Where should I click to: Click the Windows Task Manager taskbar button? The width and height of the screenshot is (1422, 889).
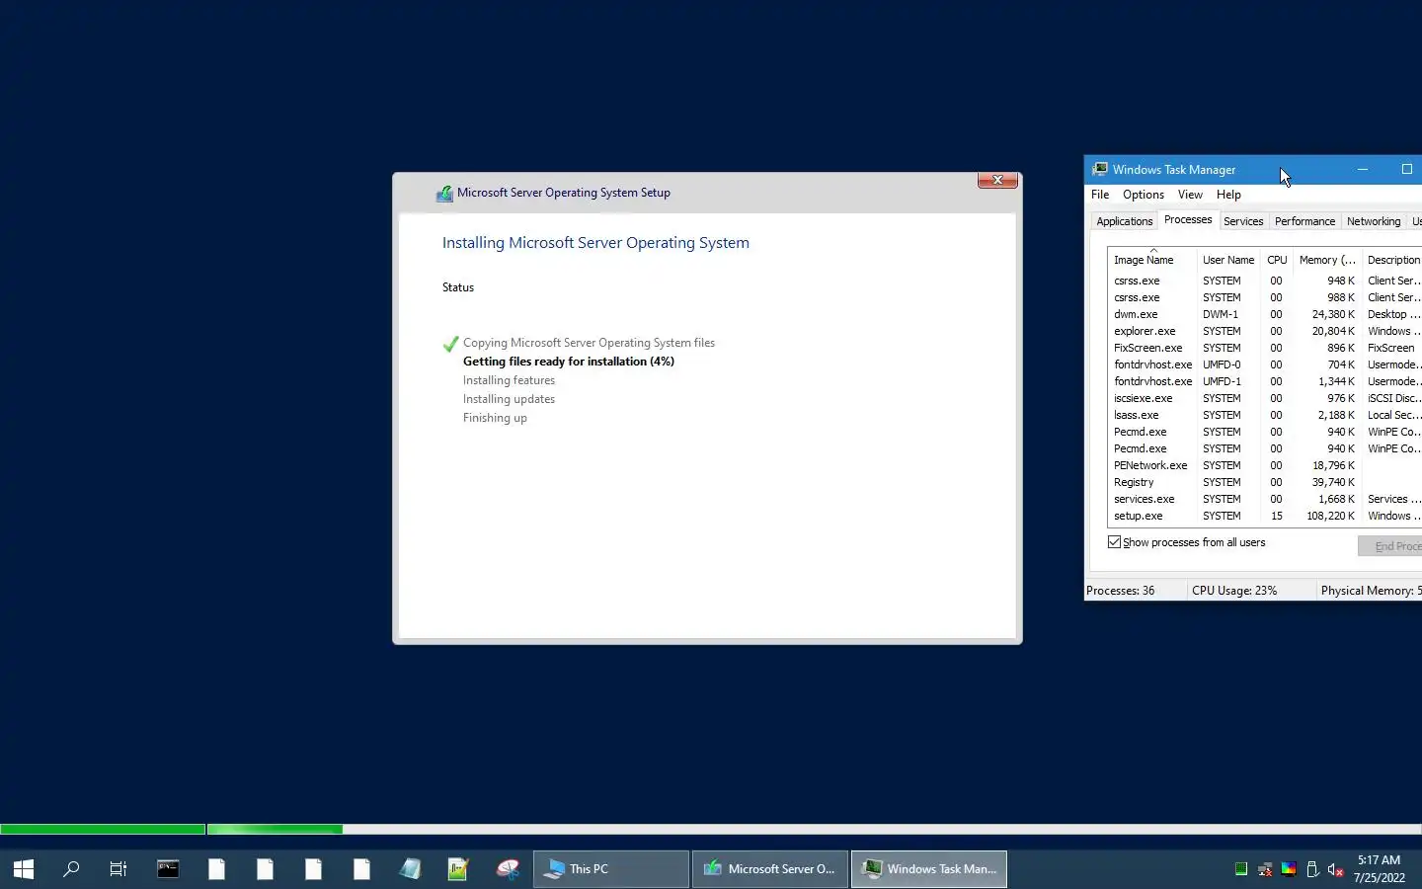pyautogui.click(x=929, y=869)
